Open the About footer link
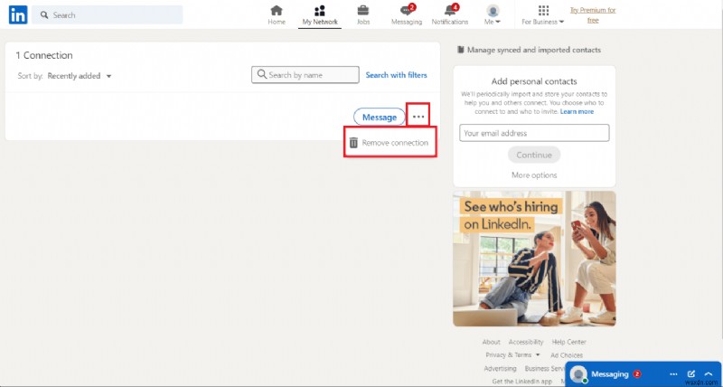 coord(491,342)
